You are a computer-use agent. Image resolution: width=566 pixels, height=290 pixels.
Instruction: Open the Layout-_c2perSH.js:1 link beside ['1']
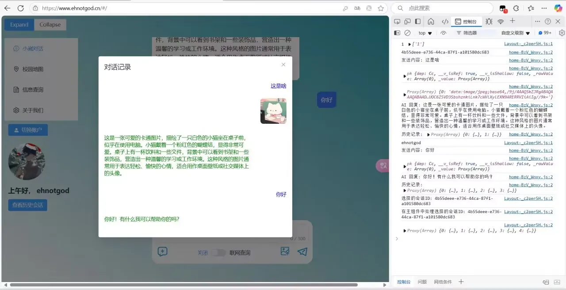point(528,44)
